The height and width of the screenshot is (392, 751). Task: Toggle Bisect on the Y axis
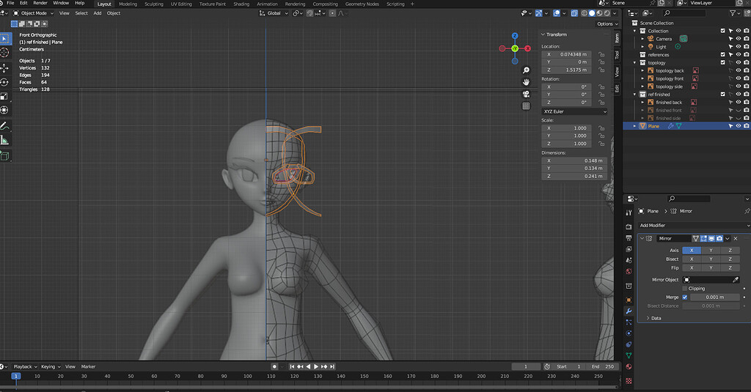[711, 259]
